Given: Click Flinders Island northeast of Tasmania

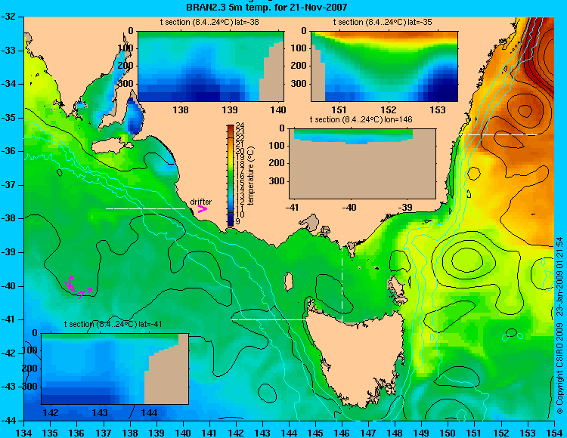Looking at the screenshot, I should [x=397, y=291].
